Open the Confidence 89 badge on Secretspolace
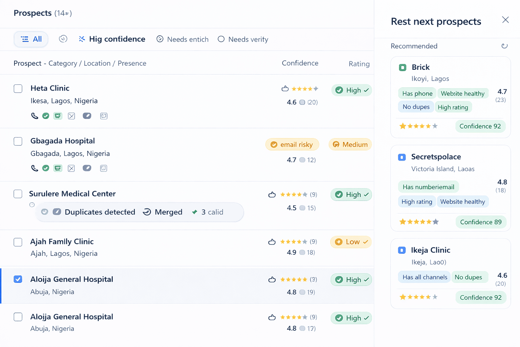Screen dimensions: 520x347 pos(481,222)
